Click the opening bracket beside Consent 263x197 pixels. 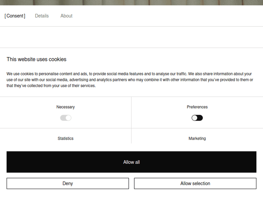tap(5, 16)
